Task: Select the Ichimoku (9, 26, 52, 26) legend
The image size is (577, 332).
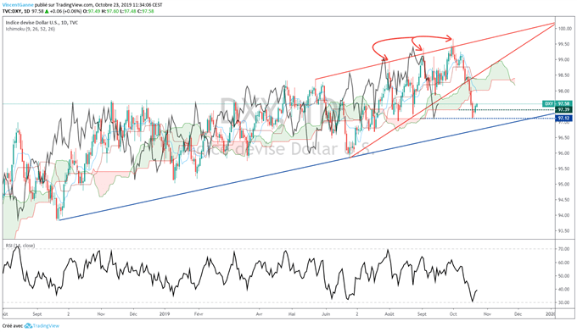Action: point(31,29)
